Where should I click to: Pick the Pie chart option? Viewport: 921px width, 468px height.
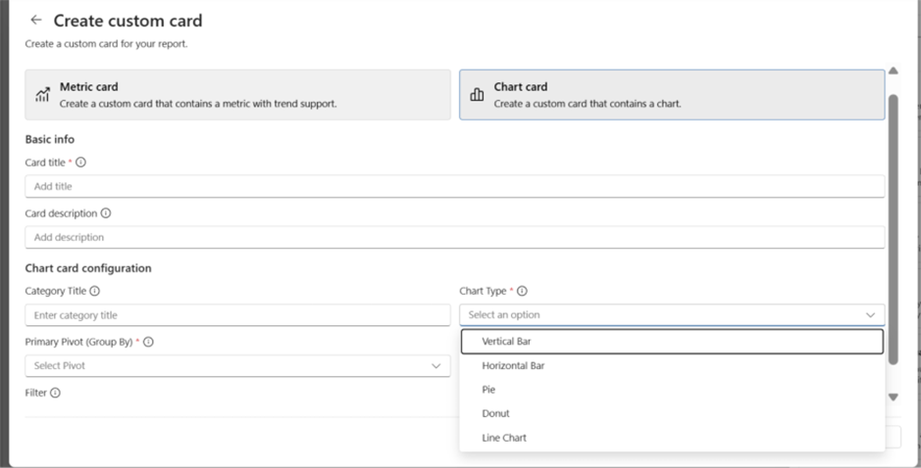coord(488,390)
